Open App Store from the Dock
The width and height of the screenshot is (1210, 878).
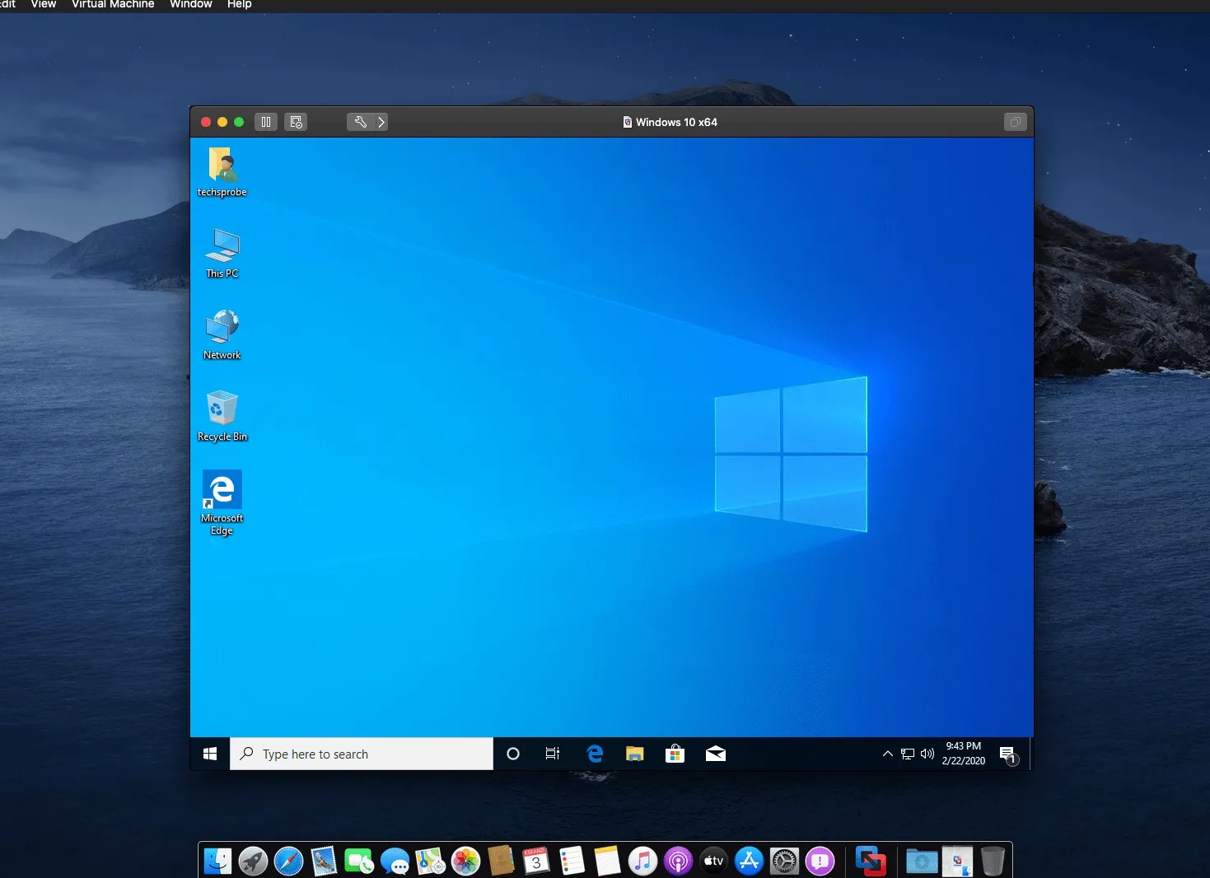[x=749, y=862]
